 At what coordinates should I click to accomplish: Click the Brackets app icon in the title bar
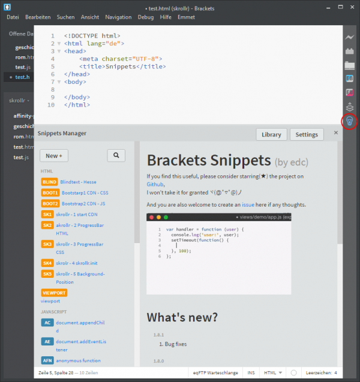pyautogui.click(x=7, y=7)
